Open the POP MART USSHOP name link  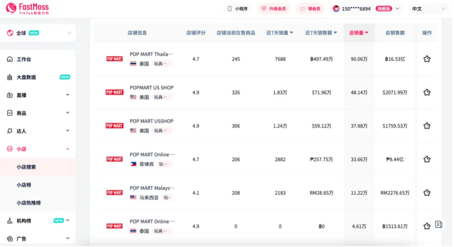pos(152,121)
